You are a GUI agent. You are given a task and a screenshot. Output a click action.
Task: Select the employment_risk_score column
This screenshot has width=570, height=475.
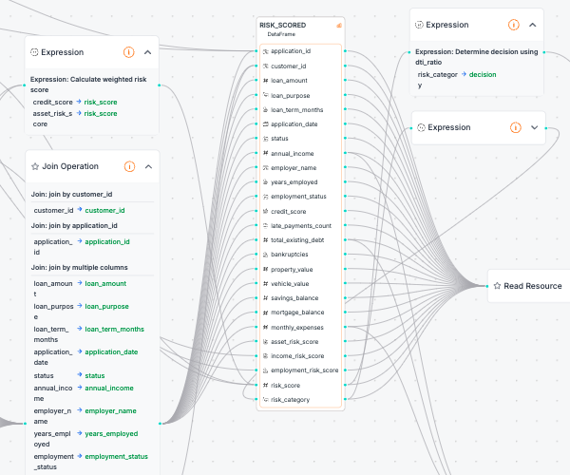pyautogui.click(x=300, y=370)
